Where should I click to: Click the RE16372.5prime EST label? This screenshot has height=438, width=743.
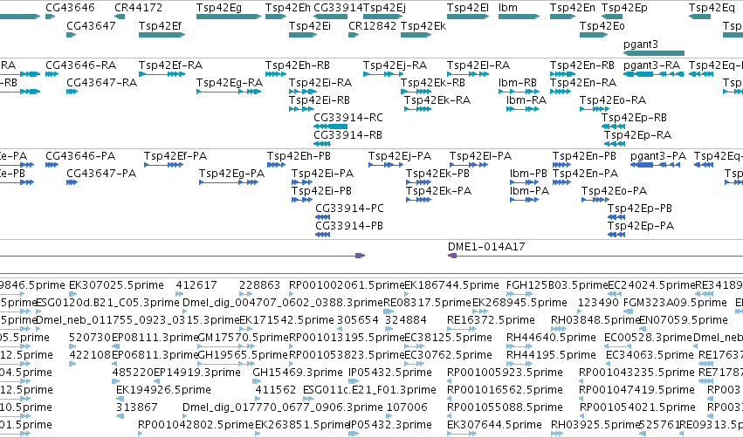click(x=491, y=320)
